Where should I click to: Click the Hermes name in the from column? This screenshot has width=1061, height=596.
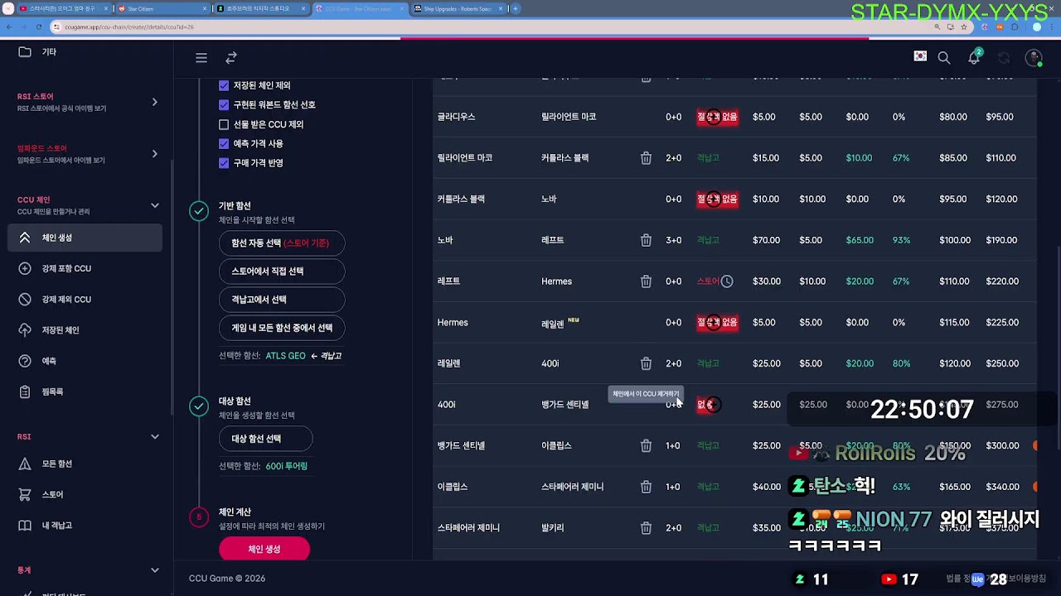tap(453, 323)
